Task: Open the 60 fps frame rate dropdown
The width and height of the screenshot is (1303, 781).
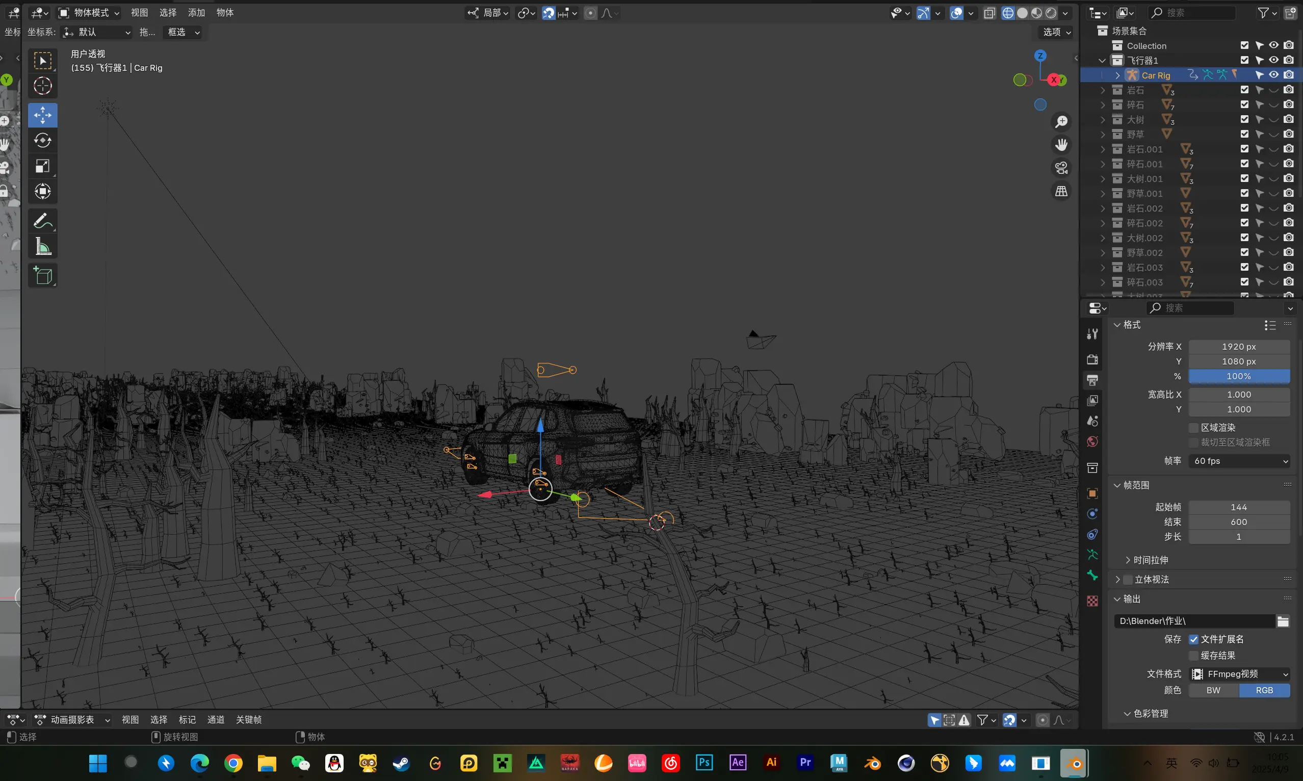Action: point(1238,461)
